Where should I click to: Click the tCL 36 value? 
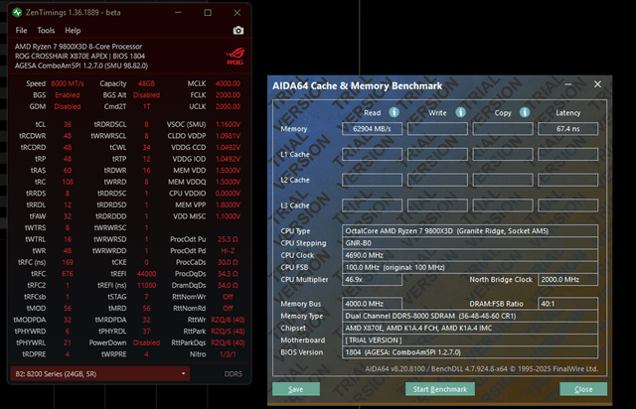point(68,124)
